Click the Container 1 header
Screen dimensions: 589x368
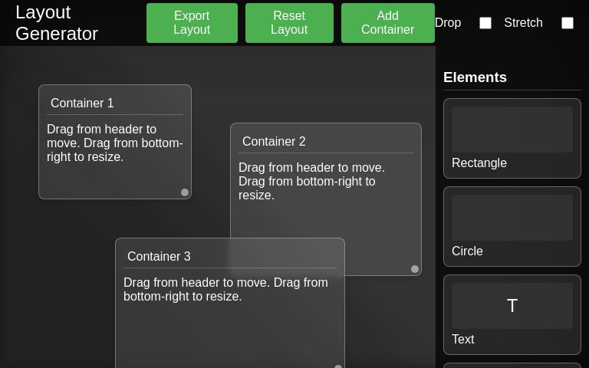[115, 103]
